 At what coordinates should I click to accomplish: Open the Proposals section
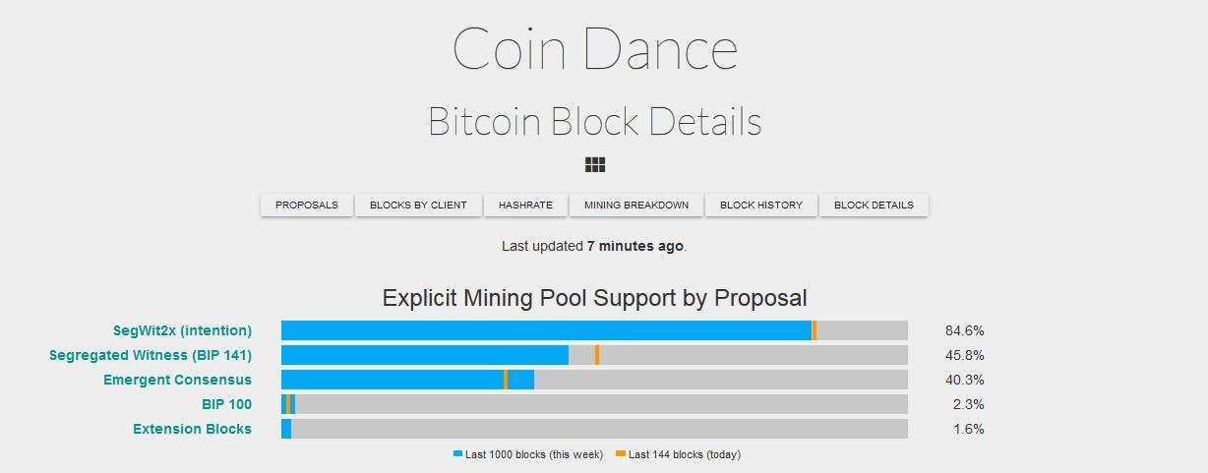[307, 206]
